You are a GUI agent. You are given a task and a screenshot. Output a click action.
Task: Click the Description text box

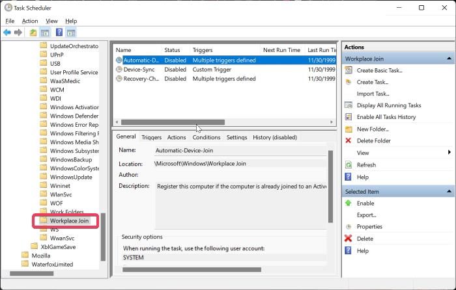(x=241, y=205)
